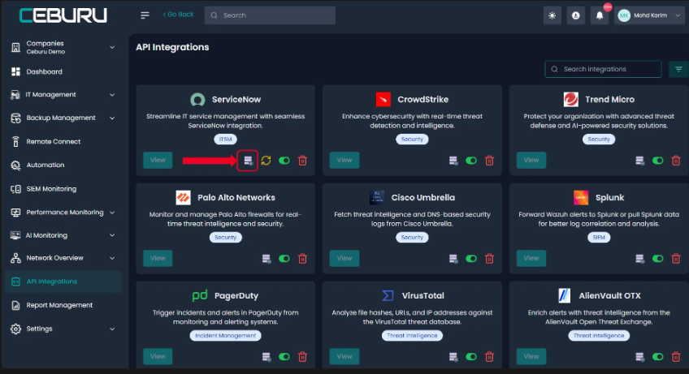This screenshot has height=374, width=689.
Task: Select API Integrations in sidebar
Action: [63, 282]
